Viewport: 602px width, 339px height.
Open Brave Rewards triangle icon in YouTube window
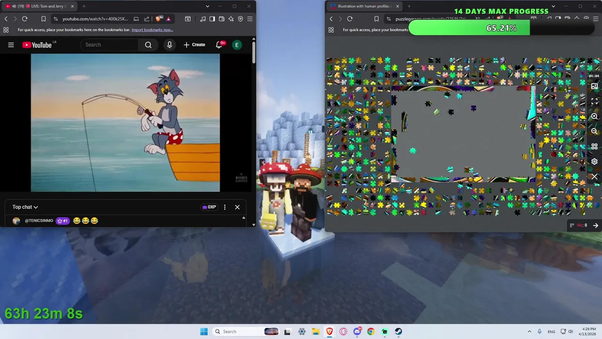point(168,19)
